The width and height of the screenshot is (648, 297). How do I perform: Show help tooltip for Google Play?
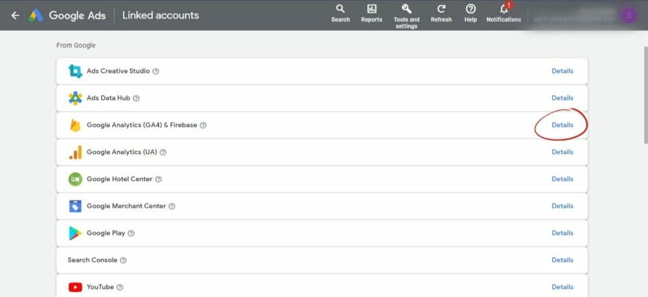click(130, 233)
